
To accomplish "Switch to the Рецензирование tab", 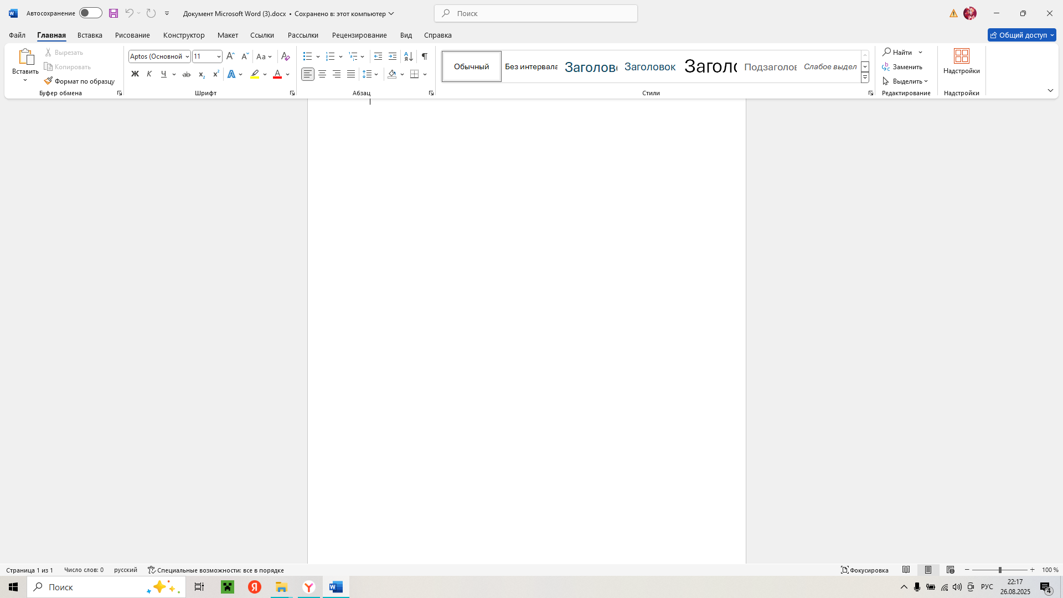I will pos(359,35).
